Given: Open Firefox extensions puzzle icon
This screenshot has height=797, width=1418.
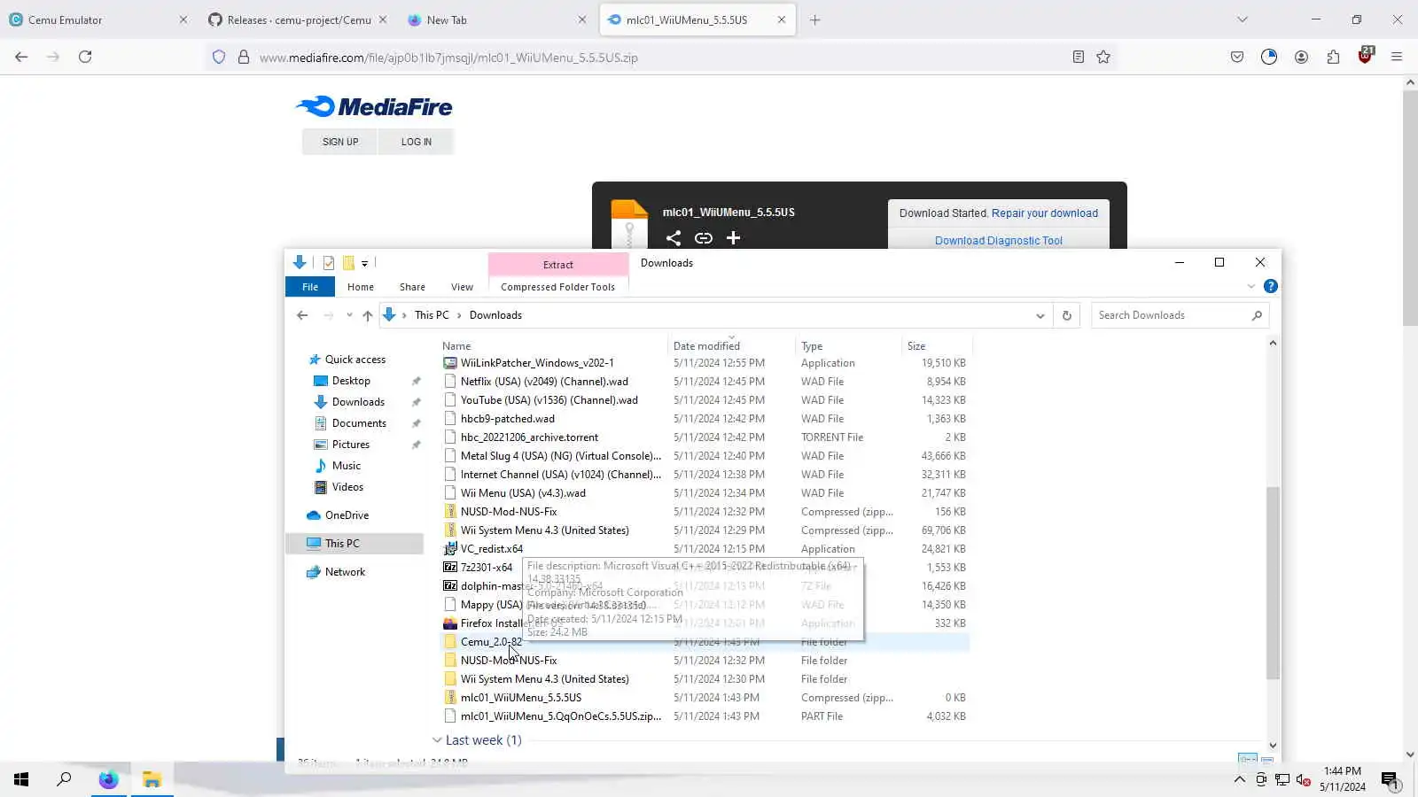Looking at the screenshot, I should [x=1333, y=58].
